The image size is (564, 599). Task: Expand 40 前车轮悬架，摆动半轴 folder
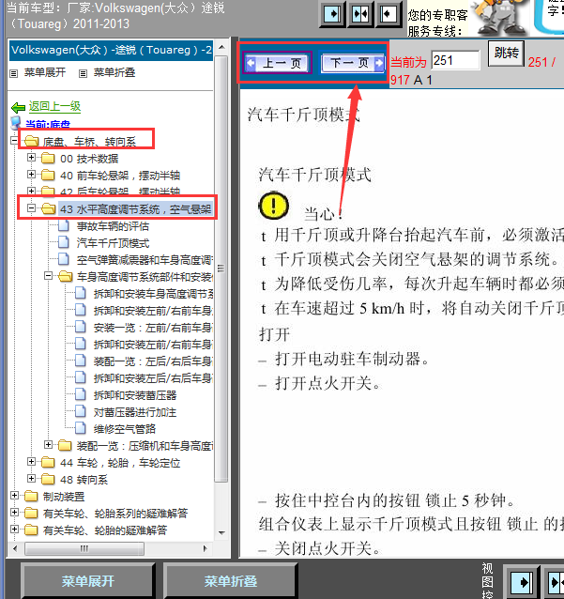(x=31, y=175)
